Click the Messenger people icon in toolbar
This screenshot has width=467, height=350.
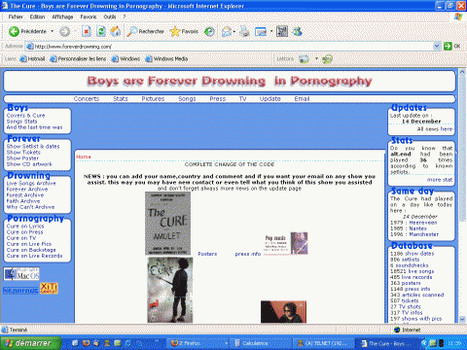pyautogui.click(x=297, y=31)
